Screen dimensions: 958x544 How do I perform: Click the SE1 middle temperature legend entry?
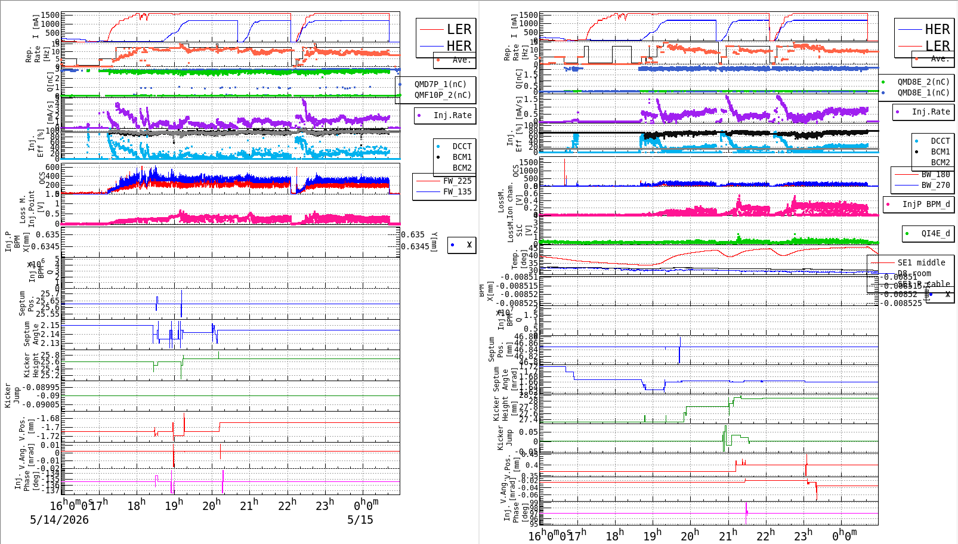coord(921,262)
